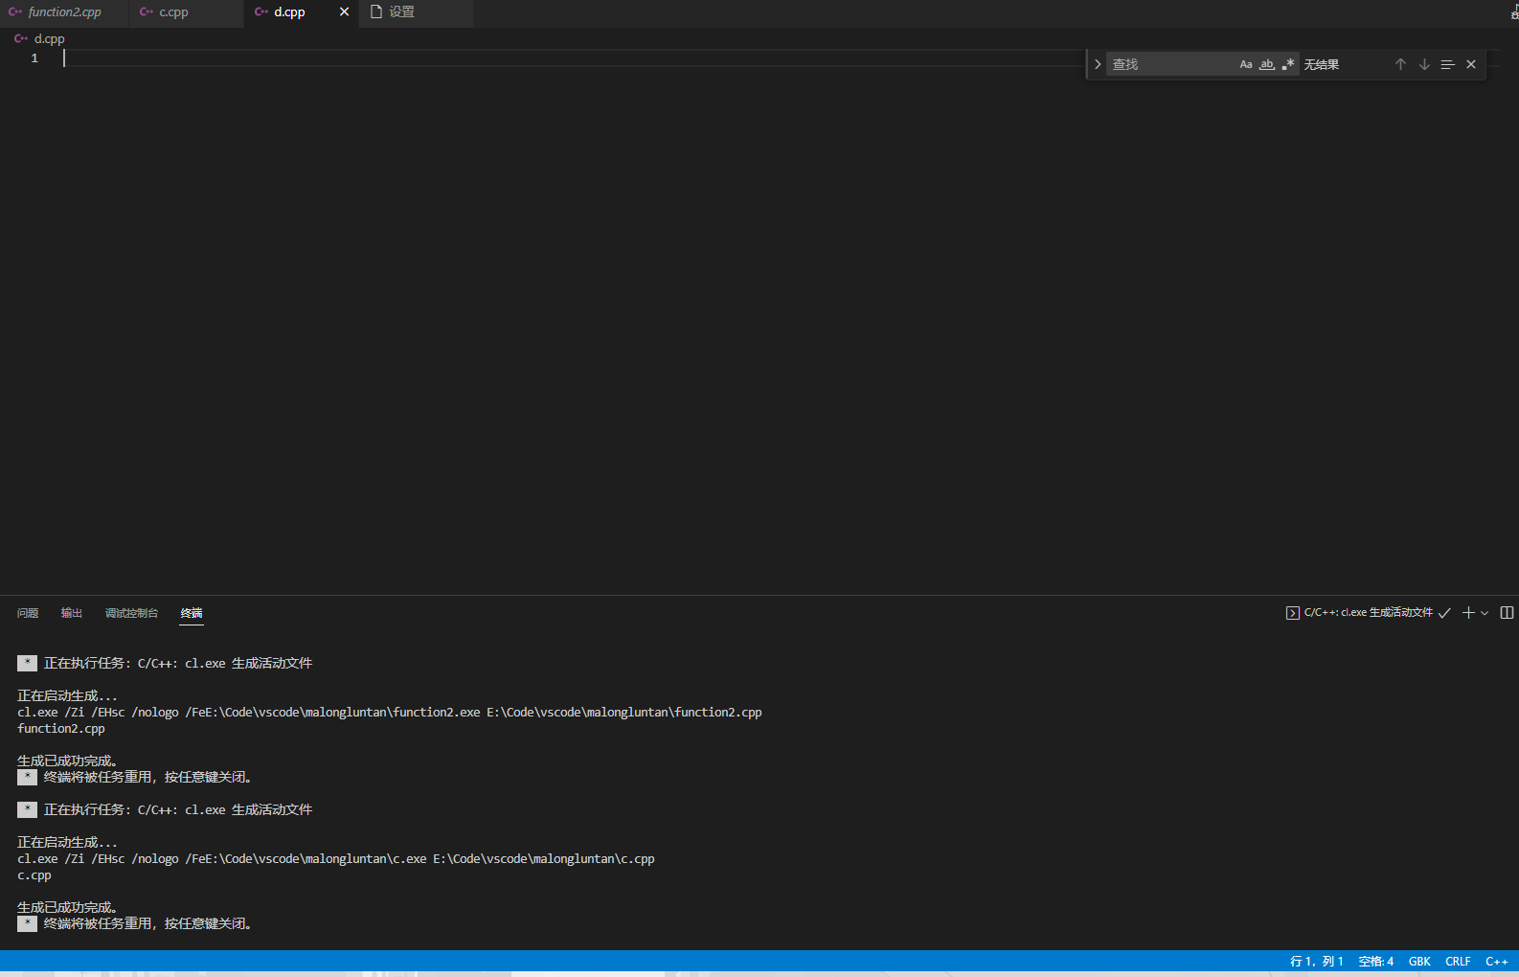Click the file icon on 设置 tab
The height and width of the screenshot is (977, 1519).
376,12
